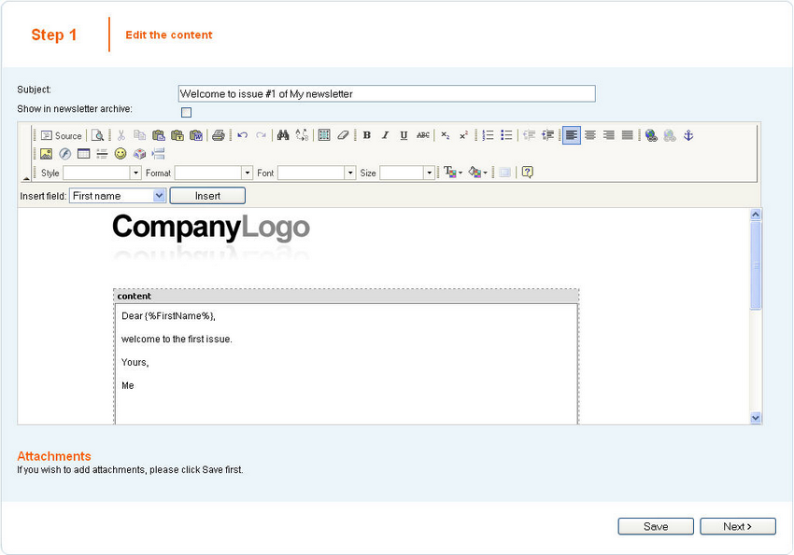Click Paste from Word icon
The image size is (794, 555).
tap(196, 135)
